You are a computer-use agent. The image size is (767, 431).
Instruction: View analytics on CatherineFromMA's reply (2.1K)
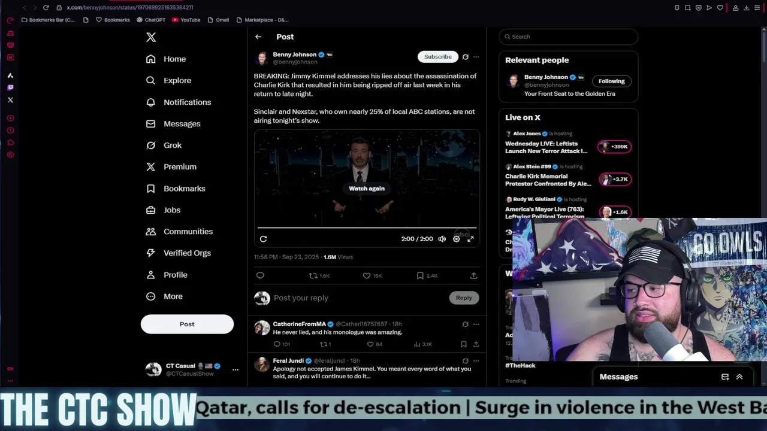(423, 344)
